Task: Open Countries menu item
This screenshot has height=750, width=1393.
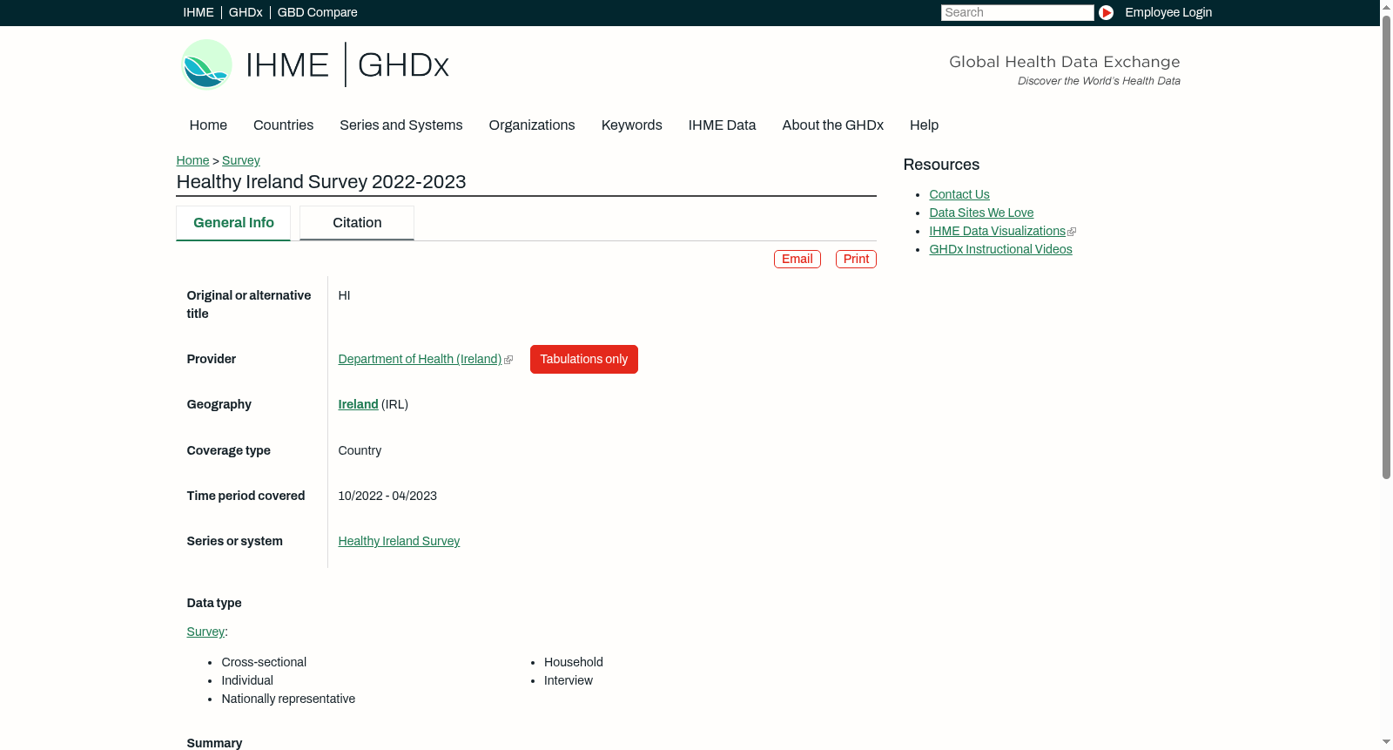Action: (284, 125)
